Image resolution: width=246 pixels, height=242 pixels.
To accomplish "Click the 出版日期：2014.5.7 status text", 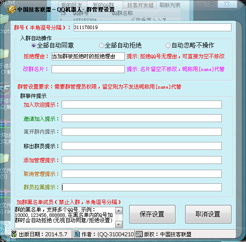I will (x=43, y=235).
